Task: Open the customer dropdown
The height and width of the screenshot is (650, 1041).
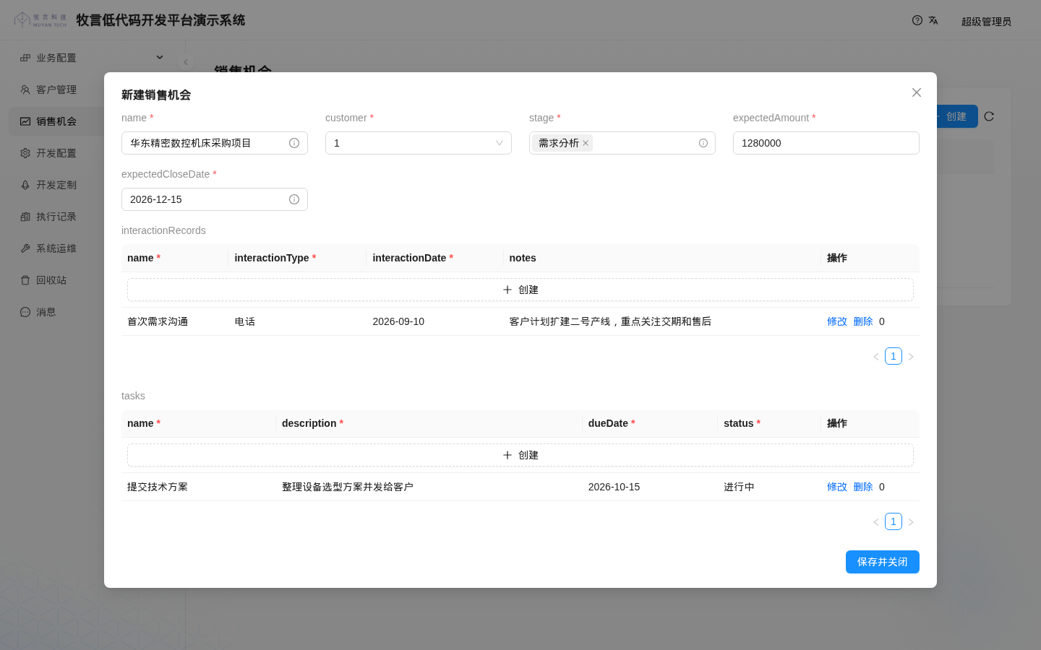Action: click(419, 143)
